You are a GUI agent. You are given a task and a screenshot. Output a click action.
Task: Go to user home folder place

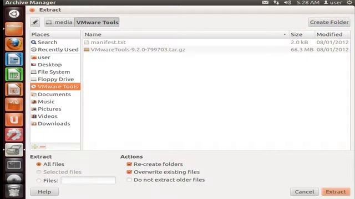tap(55, 57)
